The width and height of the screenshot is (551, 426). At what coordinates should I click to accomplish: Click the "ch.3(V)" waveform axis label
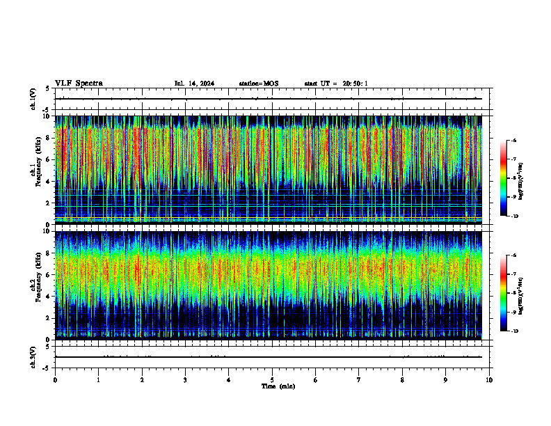33,357
